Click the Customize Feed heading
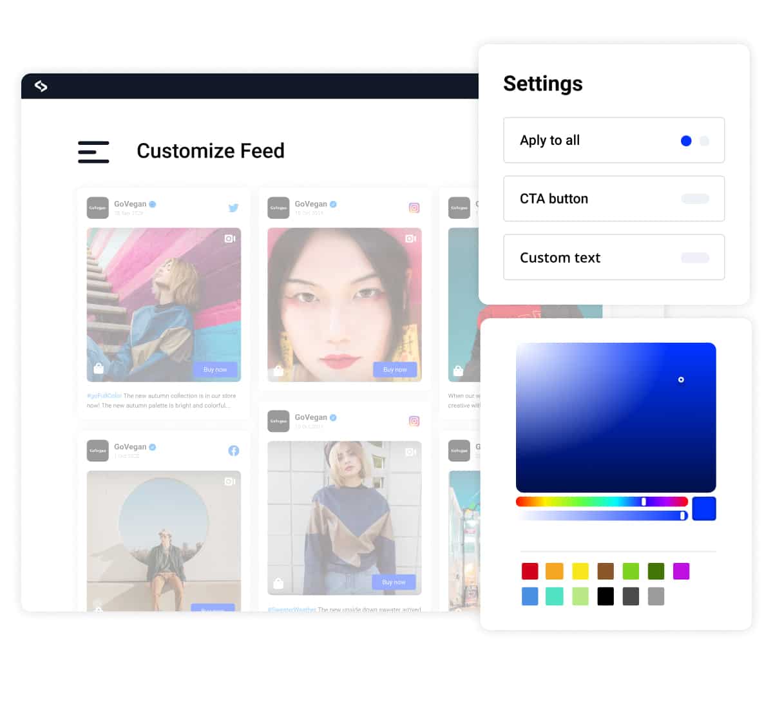773x702 pixels. pos(211,151)
